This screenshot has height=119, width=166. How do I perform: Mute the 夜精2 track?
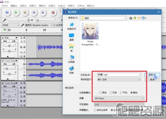5,41
